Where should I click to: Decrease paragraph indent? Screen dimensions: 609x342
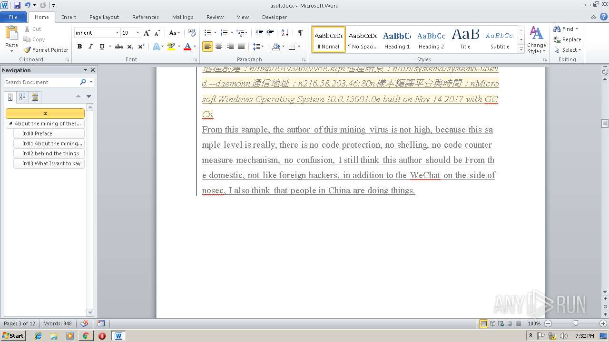click(259, 33)
